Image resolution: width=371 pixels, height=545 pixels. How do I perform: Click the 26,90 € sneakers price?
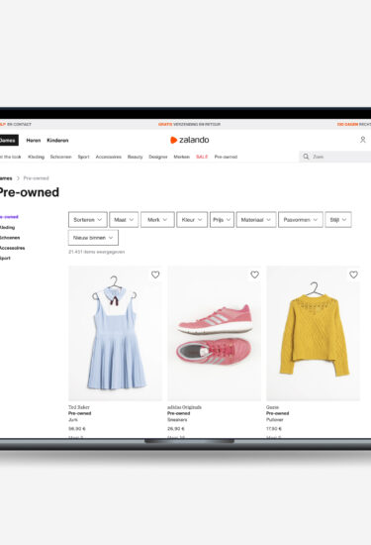coord(176,428)
